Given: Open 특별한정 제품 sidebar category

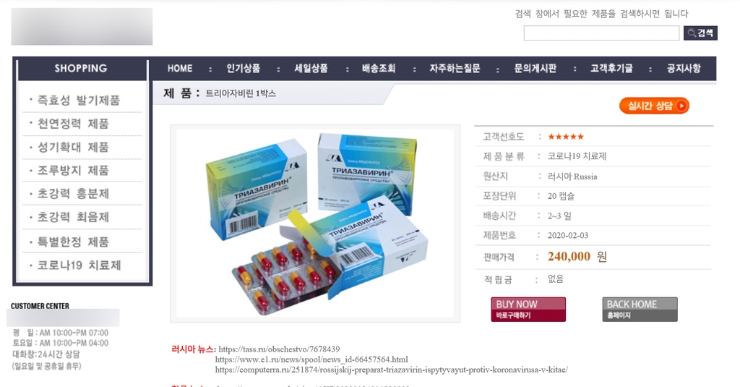Looking at the screenshot, I should click(x=73, y=242).
